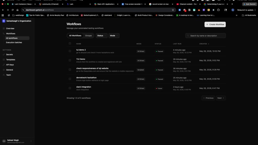This screenshot has height=145, width=258.
Task: Open check responsiveness of tql website workflow
Action: pyautogui.click(x=92, y=68)
